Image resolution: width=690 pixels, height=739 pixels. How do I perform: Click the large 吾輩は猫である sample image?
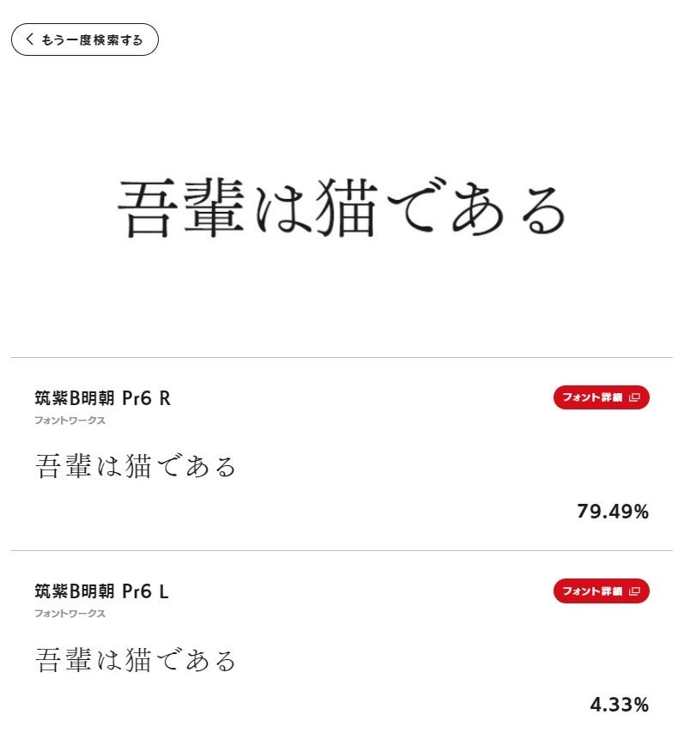(342, 208)
